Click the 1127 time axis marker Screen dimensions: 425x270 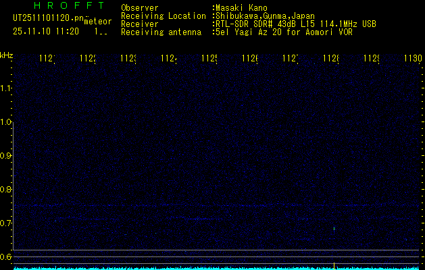[291, 58]
